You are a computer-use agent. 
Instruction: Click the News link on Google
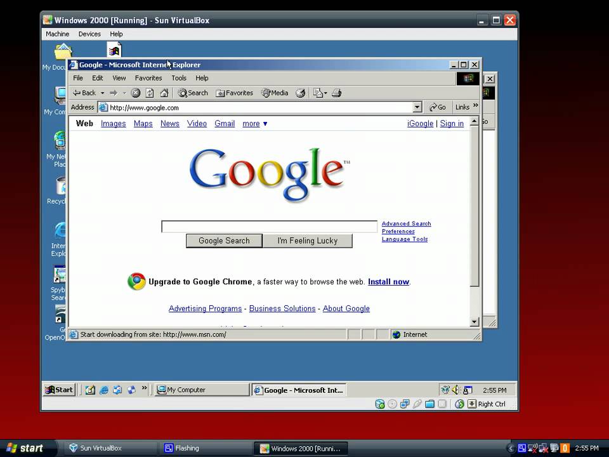tap(170, 124)
